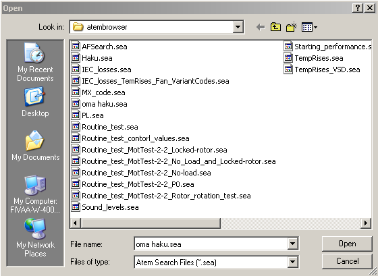Click the context help question mark button
378x276 pixels.
(x=358, y=8)
